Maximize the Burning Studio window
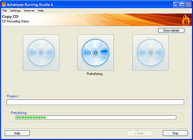The width and height of the screenshot is (193, 140). click(x=182, y=5)
